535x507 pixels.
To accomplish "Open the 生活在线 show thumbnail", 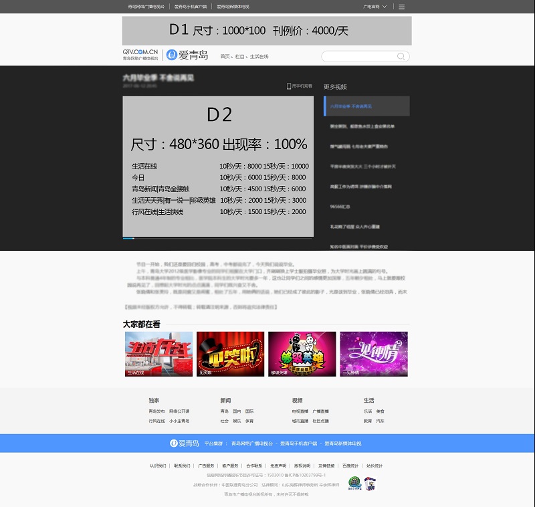I will point(158,354).
